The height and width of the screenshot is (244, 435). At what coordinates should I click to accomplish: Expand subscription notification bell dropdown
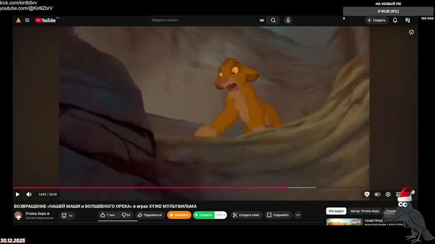coord(67,215)
